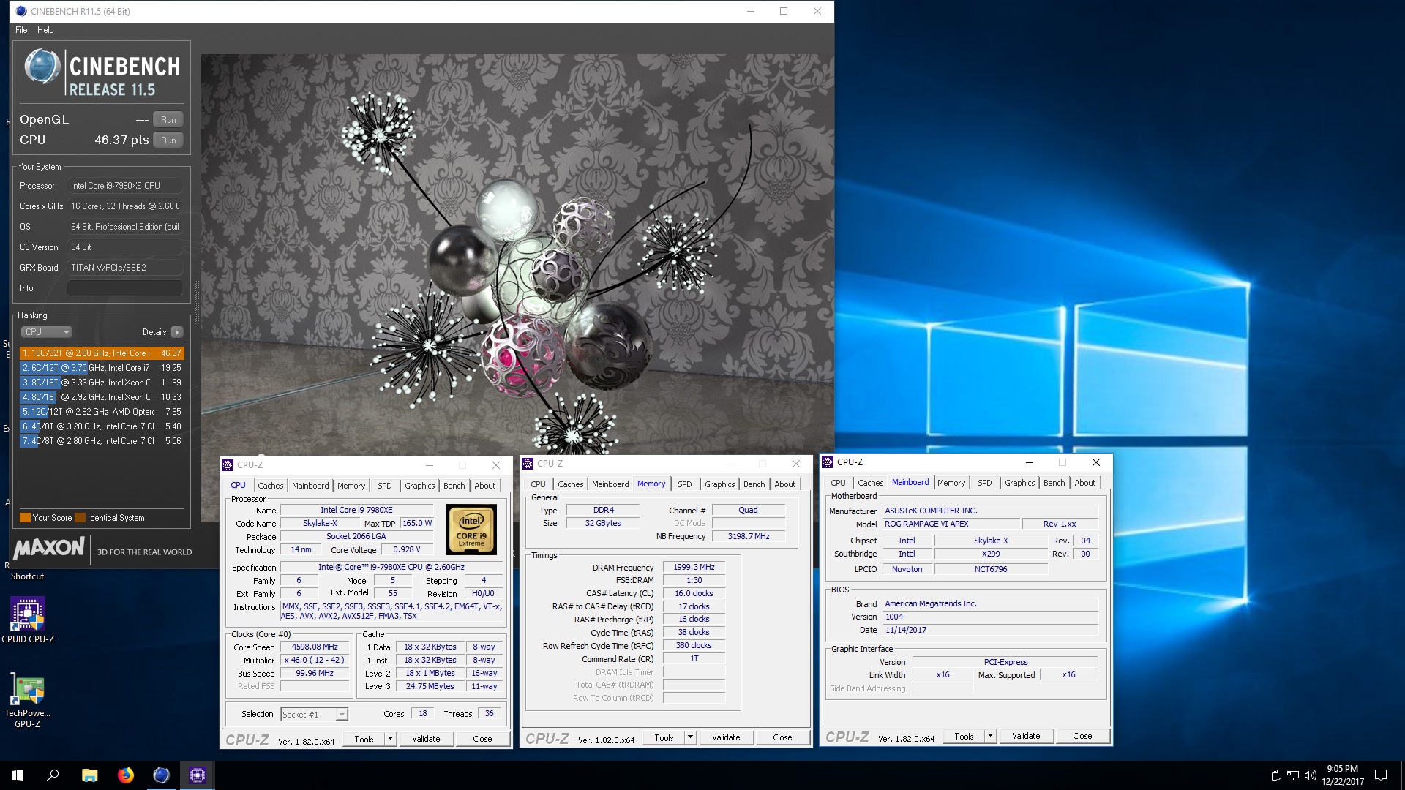Run the OpenGL benchmark
Viewport: 1405px width, 790px height.
pos(168,120)
